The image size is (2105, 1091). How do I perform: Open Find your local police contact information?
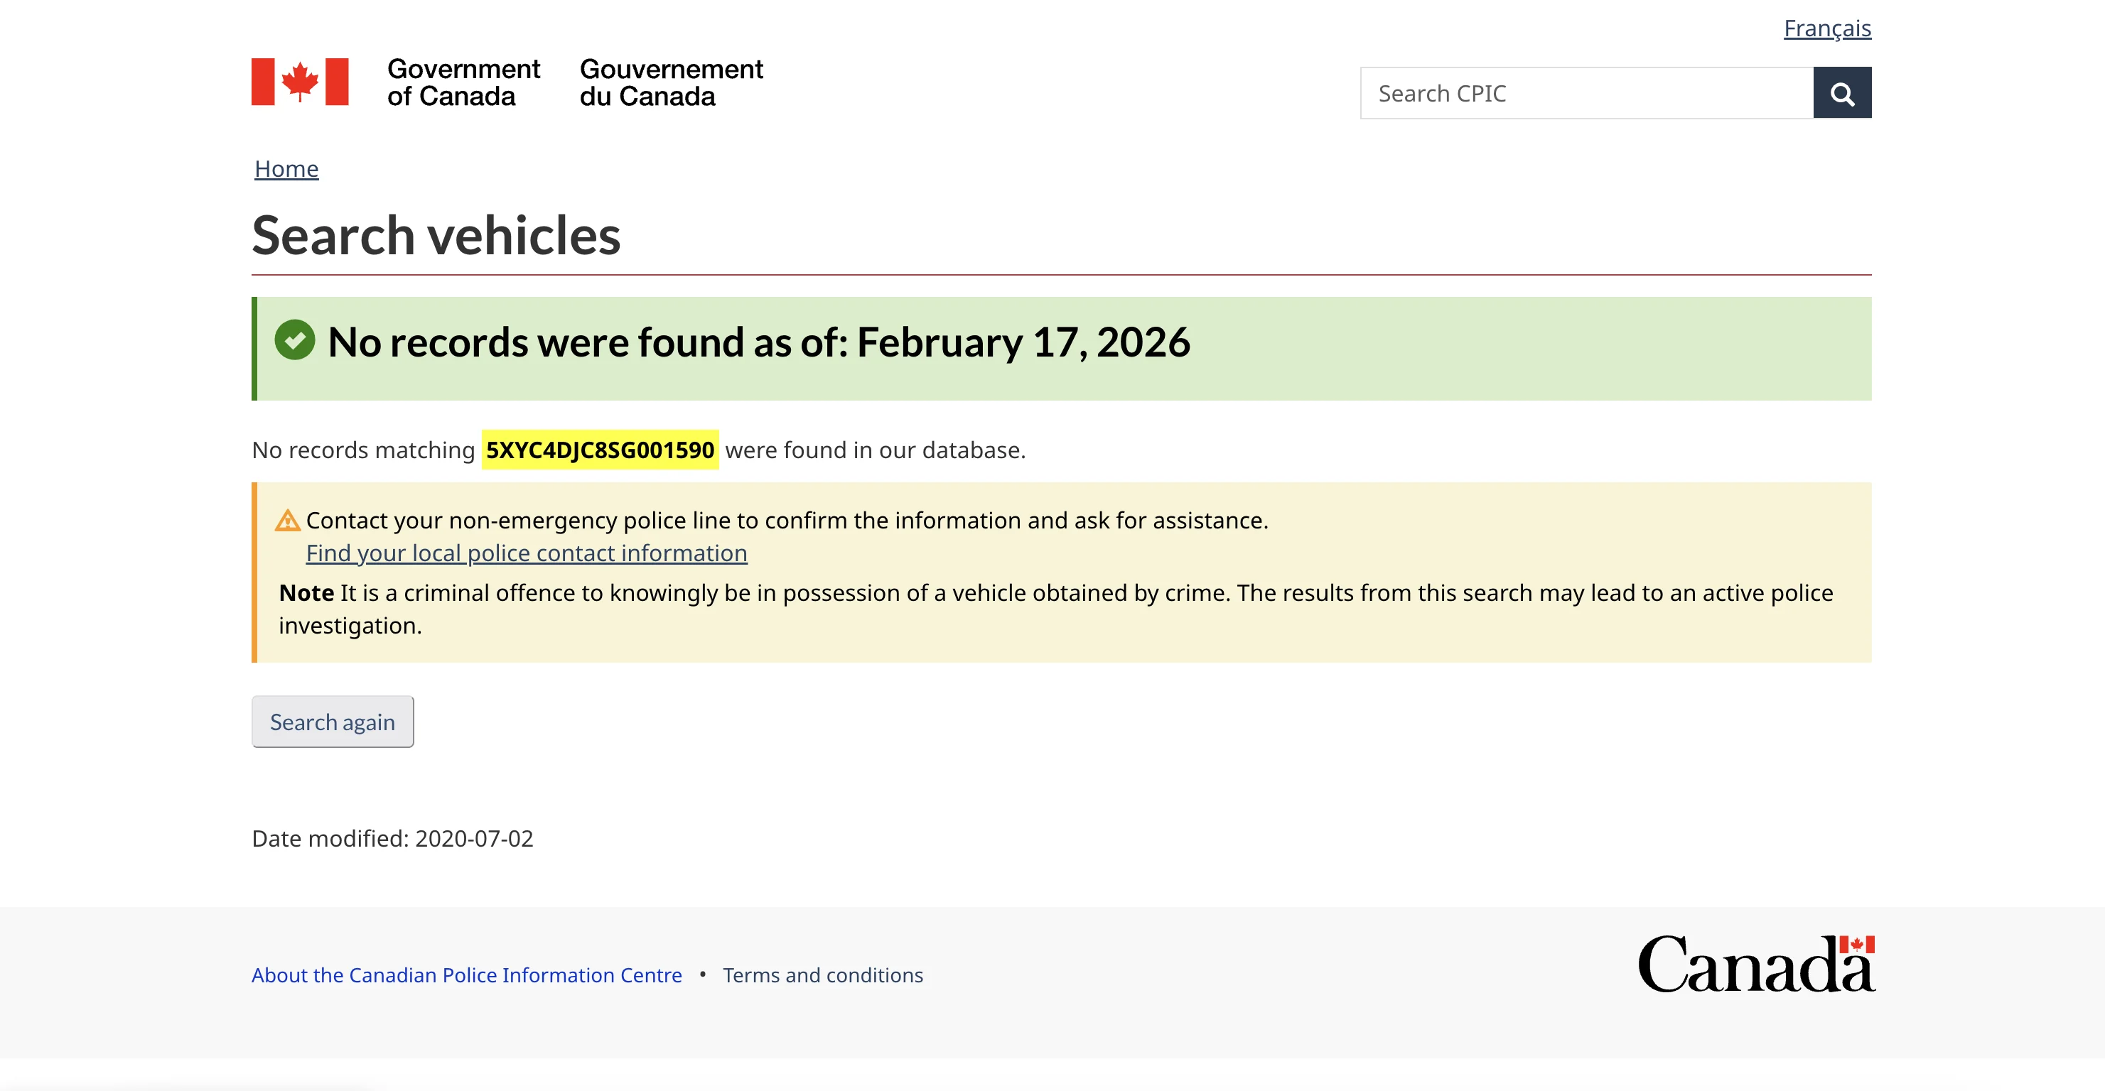[526, 553]
